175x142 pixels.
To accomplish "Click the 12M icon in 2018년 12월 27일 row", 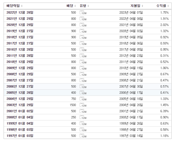I will tap(83, 37).
